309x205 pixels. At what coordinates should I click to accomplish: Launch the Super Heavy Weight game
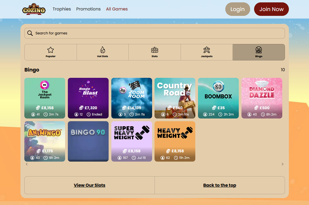(x=132, y=141)
